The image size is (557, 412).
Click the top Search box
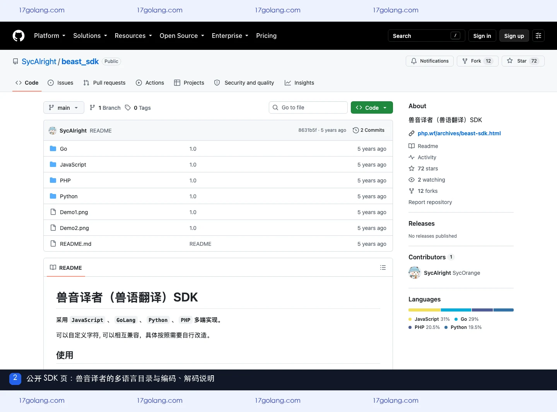[427, 36]
